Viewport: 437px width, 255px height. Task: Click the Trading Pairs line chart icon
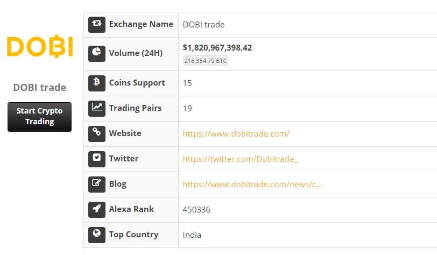97,108
